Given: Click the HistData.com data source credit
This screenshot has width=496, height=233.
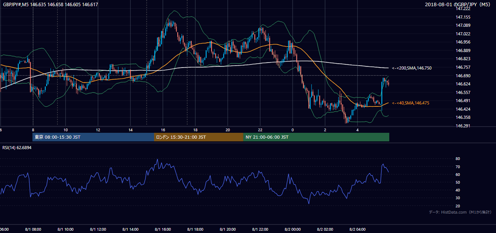Looking at the screenshot, I should 460,212.
